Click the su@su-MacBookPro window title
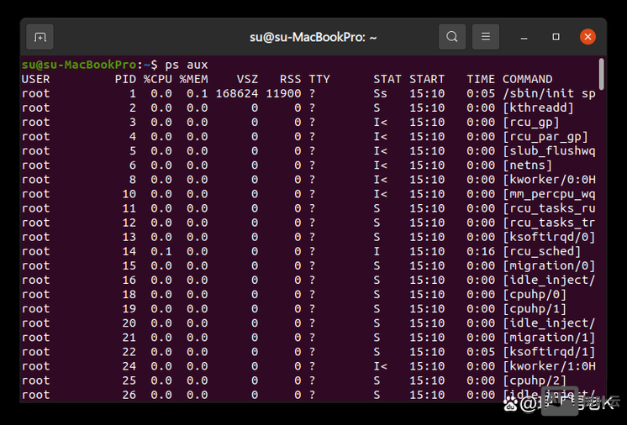Image resolution: width=627 pixels, height=425 pixels. click(313, 37)
